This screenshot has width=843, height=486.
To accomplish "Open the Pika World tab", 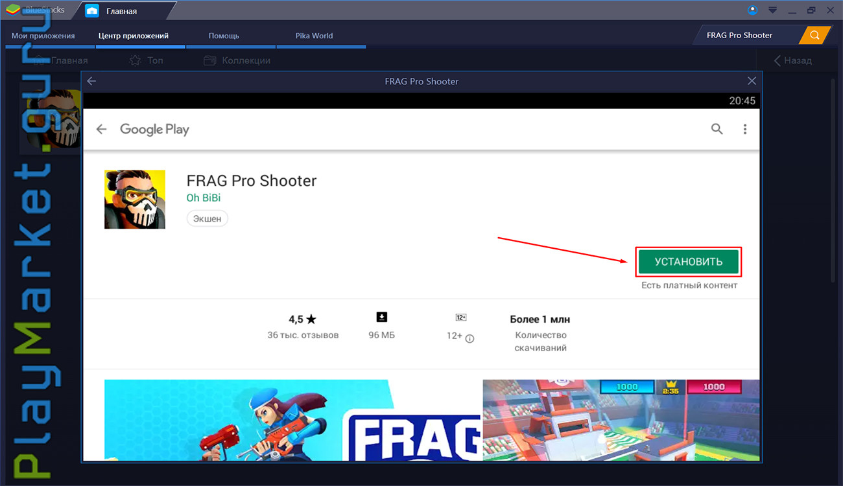I will pyautogui.click(x=314, y=36).
